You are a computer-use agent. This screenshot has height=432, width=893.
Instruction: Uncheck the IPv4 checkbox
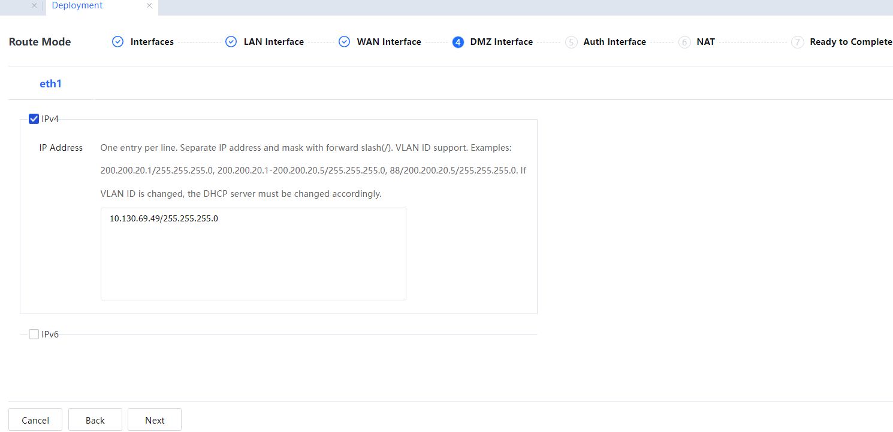[34, 118]
